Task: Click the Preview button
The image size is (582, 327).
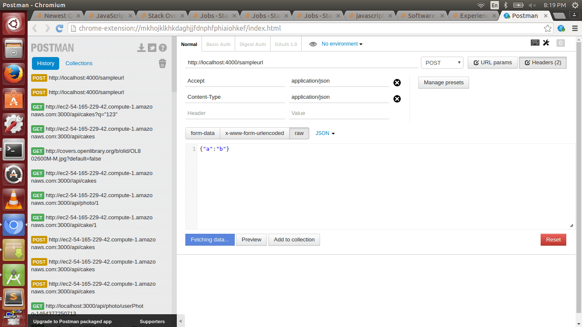Action: pyautogui.click(x=251, y=240)
